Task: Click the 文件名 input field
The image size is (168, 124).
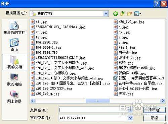Action: coord(96,110)
